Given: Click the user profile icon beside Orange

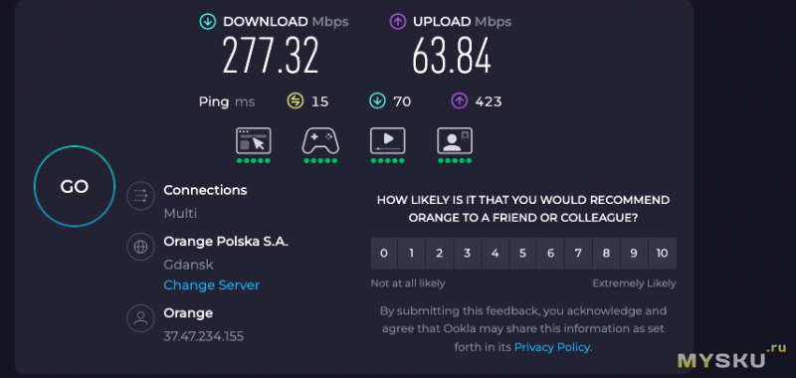Looking at the screenshot, I should tap(140, 318).
